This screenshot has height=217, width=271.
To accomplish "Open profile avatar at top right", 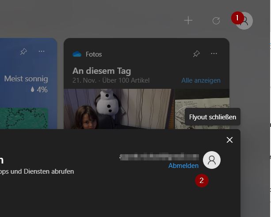I will pyautogui.click(x=244, y=21).
